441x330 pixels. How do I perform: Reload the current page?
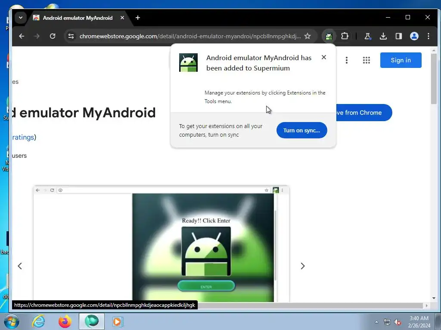[x=52, y=36]
